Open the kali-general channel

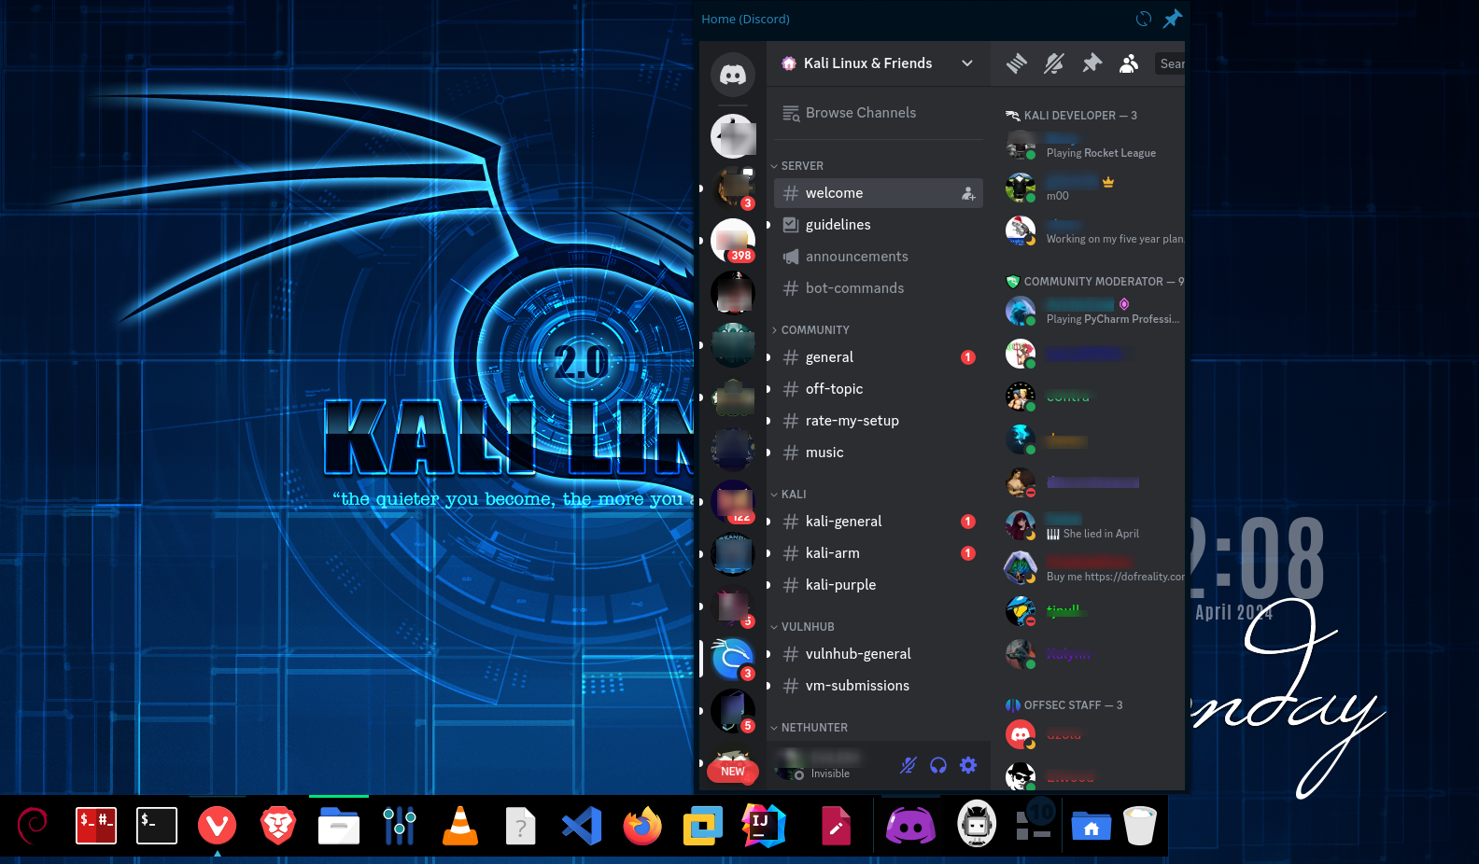click(x=879, y=522)
